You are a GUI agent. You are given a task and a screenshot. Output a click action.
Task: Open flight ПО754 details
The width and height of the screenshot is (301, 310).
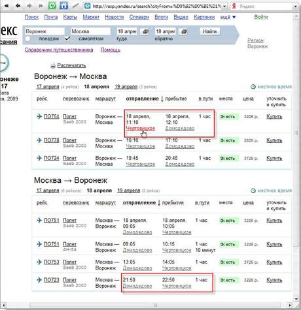[x=52, y=116]
